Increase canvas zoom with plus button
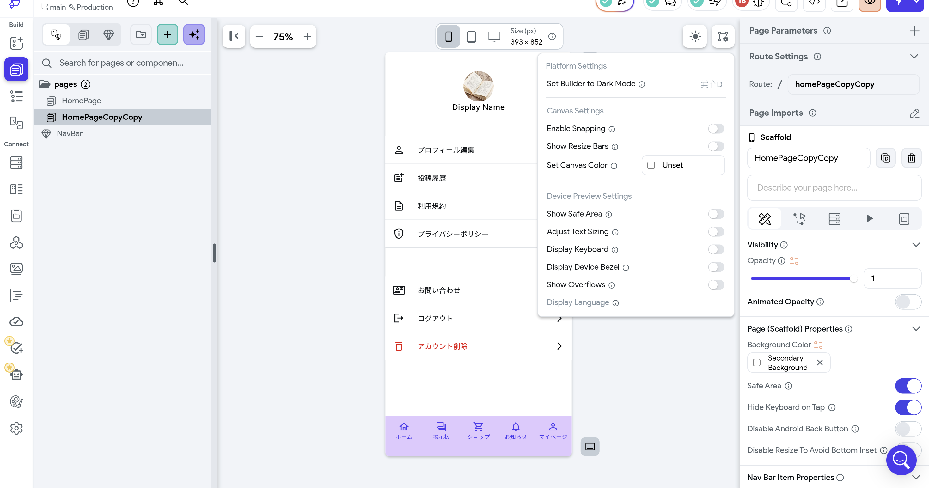The height and width of the screenshot is (488, 929). coord(307,36)
